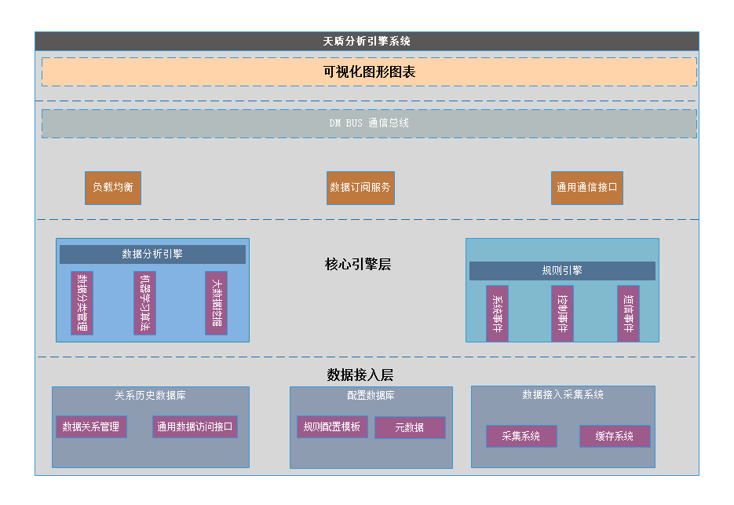Click the 大数据挖掘 vertical block
The image size is (734, 505).
[216, 303]
